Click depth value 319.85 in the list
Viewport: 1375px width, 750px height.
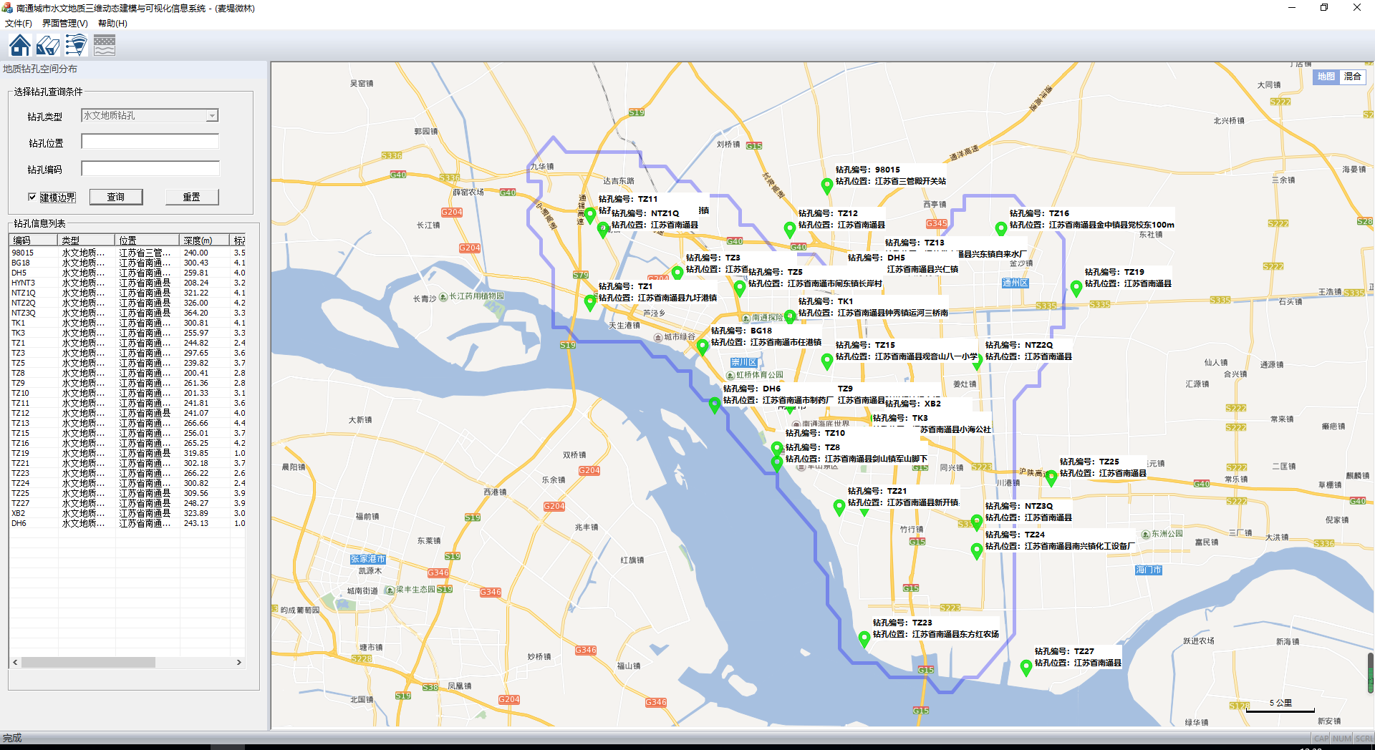coord(196,453)
